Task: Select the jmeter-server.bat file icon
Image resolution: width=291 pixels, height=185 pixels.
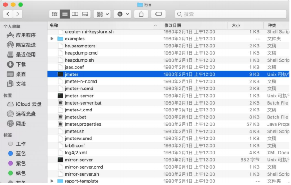Action: [60, 103]
